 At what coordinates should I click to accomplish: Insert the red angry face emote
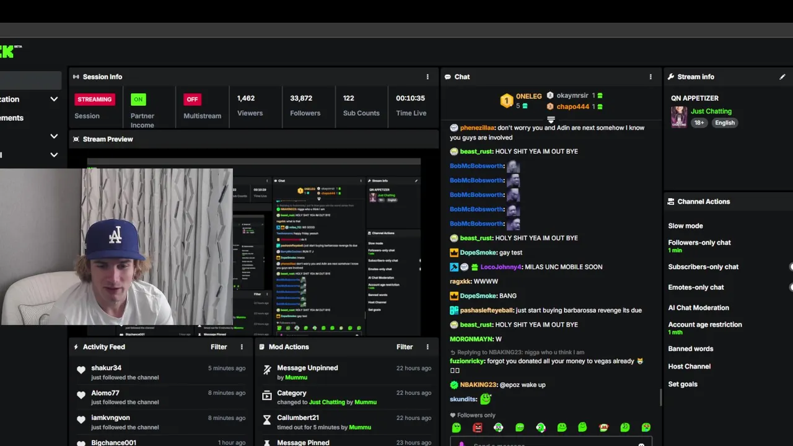click(x=478, y=427)
